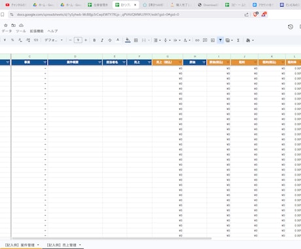Open text rotation options

(x=186, y=40)
